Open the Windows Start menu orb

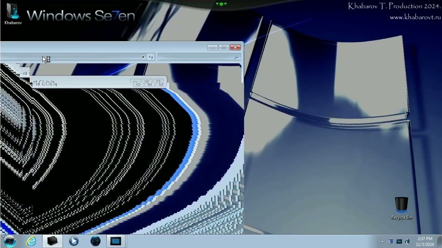pos(10,241)
